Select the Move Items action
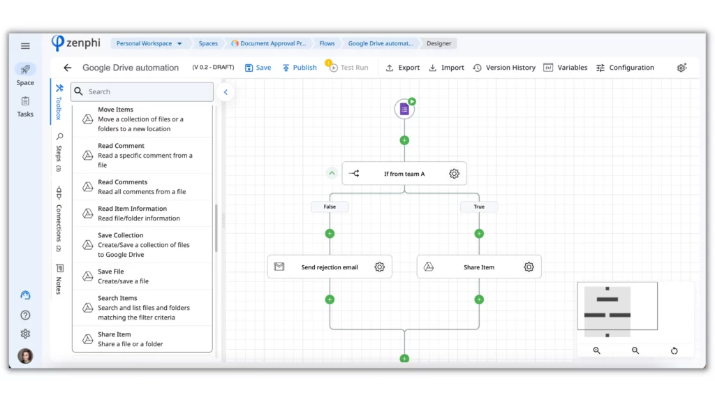The image size is (715, 402). coord(142,119)
